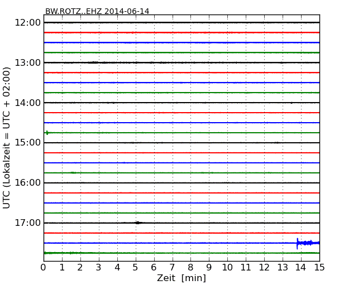This screenshot has height=290, width=363.
Task: Select the 12:00 time label
Action: click(28, 23)
